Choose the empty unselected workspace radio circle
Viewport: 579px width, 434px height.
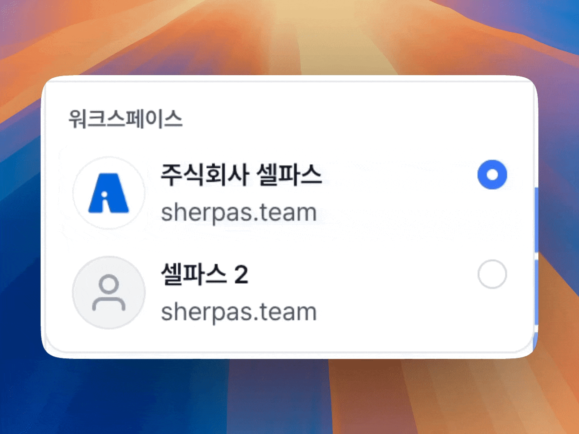492,274
